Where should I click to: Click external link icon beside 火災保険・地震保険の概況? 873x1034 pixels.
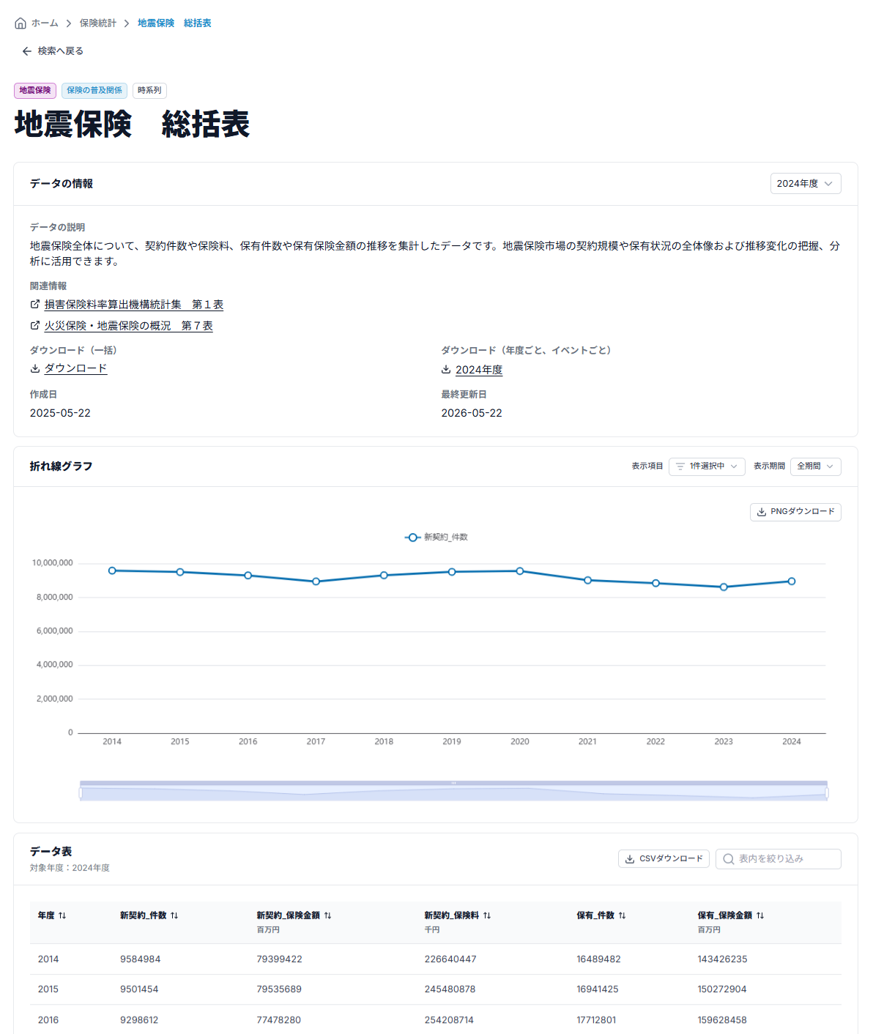tap(35, 325)
